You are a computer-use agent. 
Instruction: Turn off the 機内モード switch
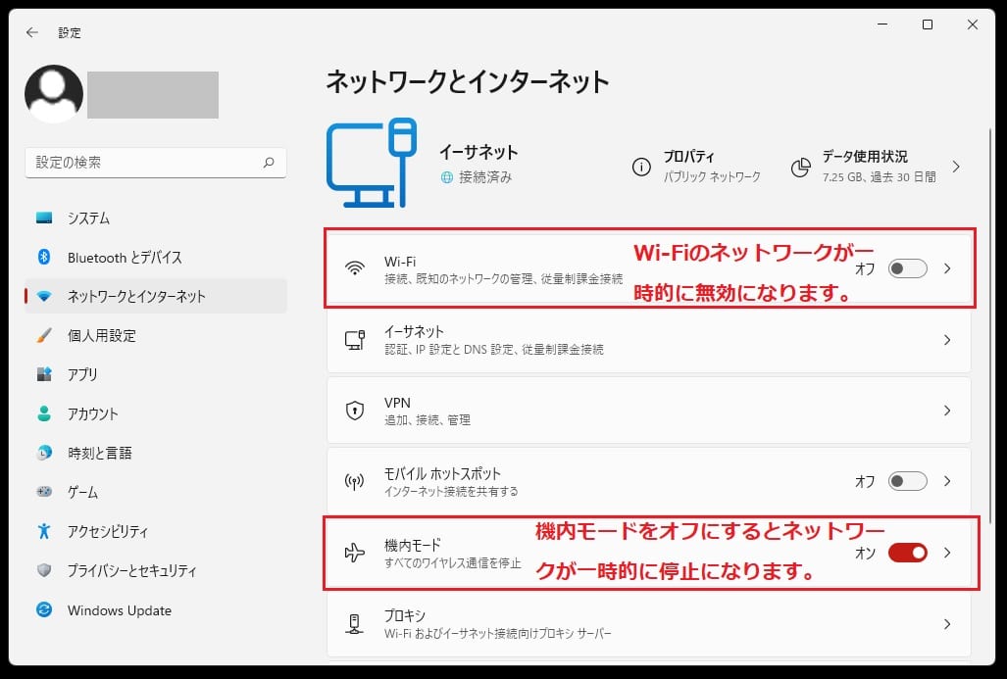[x=907, y=553]
